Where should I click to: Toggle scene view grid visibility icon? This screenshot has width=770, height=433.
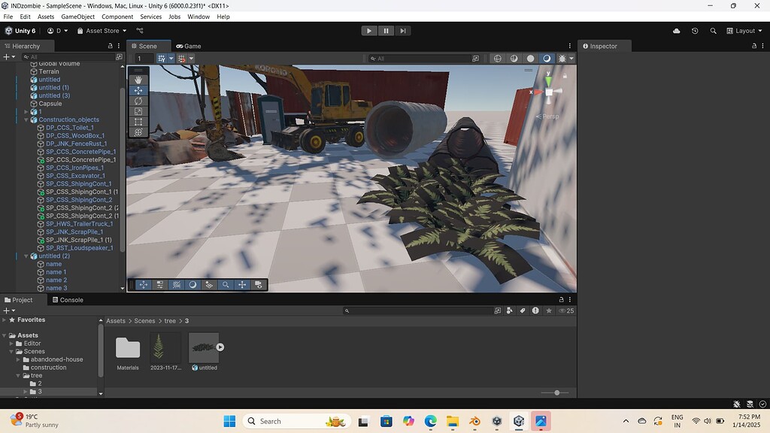pyautogui.click(x=161, y=59)
